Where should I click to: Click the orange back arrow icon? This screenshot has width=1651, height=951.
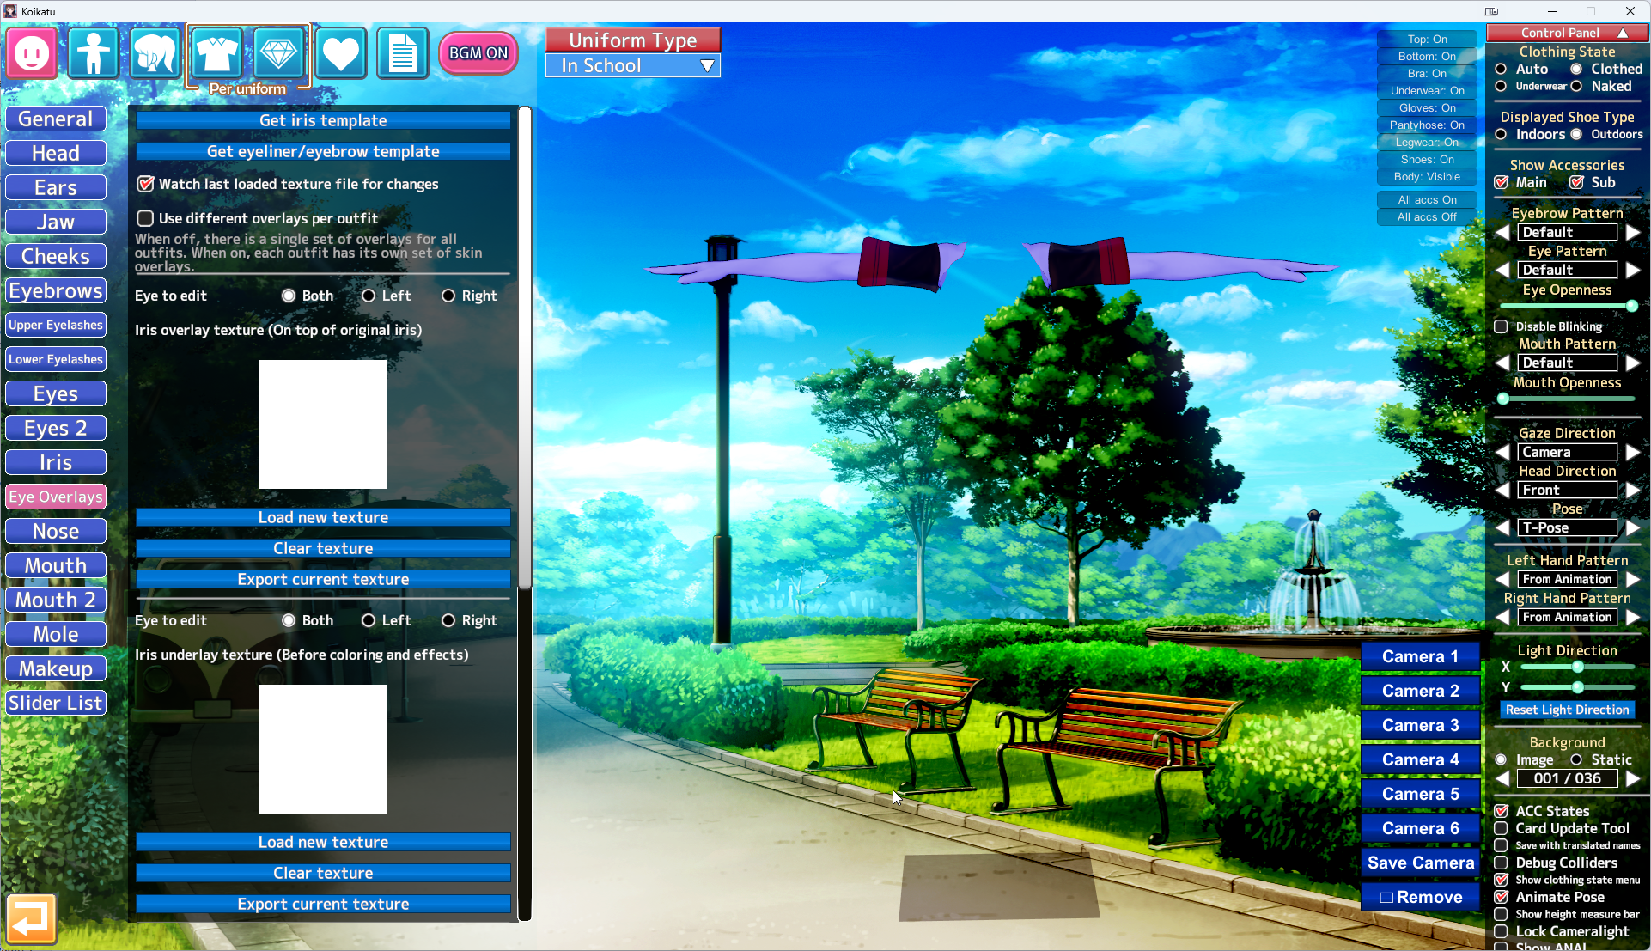click(x=32, y=919)
